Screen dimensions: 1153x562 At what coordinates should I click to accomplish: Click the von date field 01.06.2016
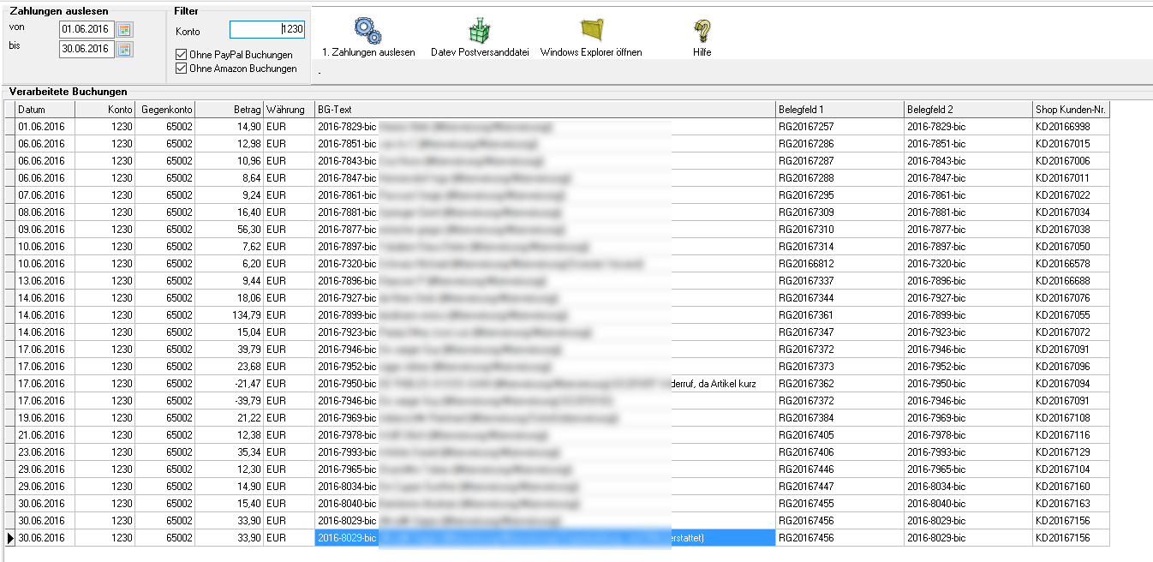[86, 30]
